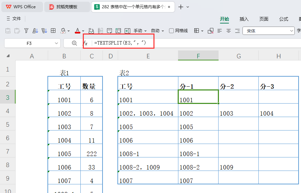Viewport: 301px width, 193px height.
Task: Select the 分-2 header cell
Action: [239, 84]
